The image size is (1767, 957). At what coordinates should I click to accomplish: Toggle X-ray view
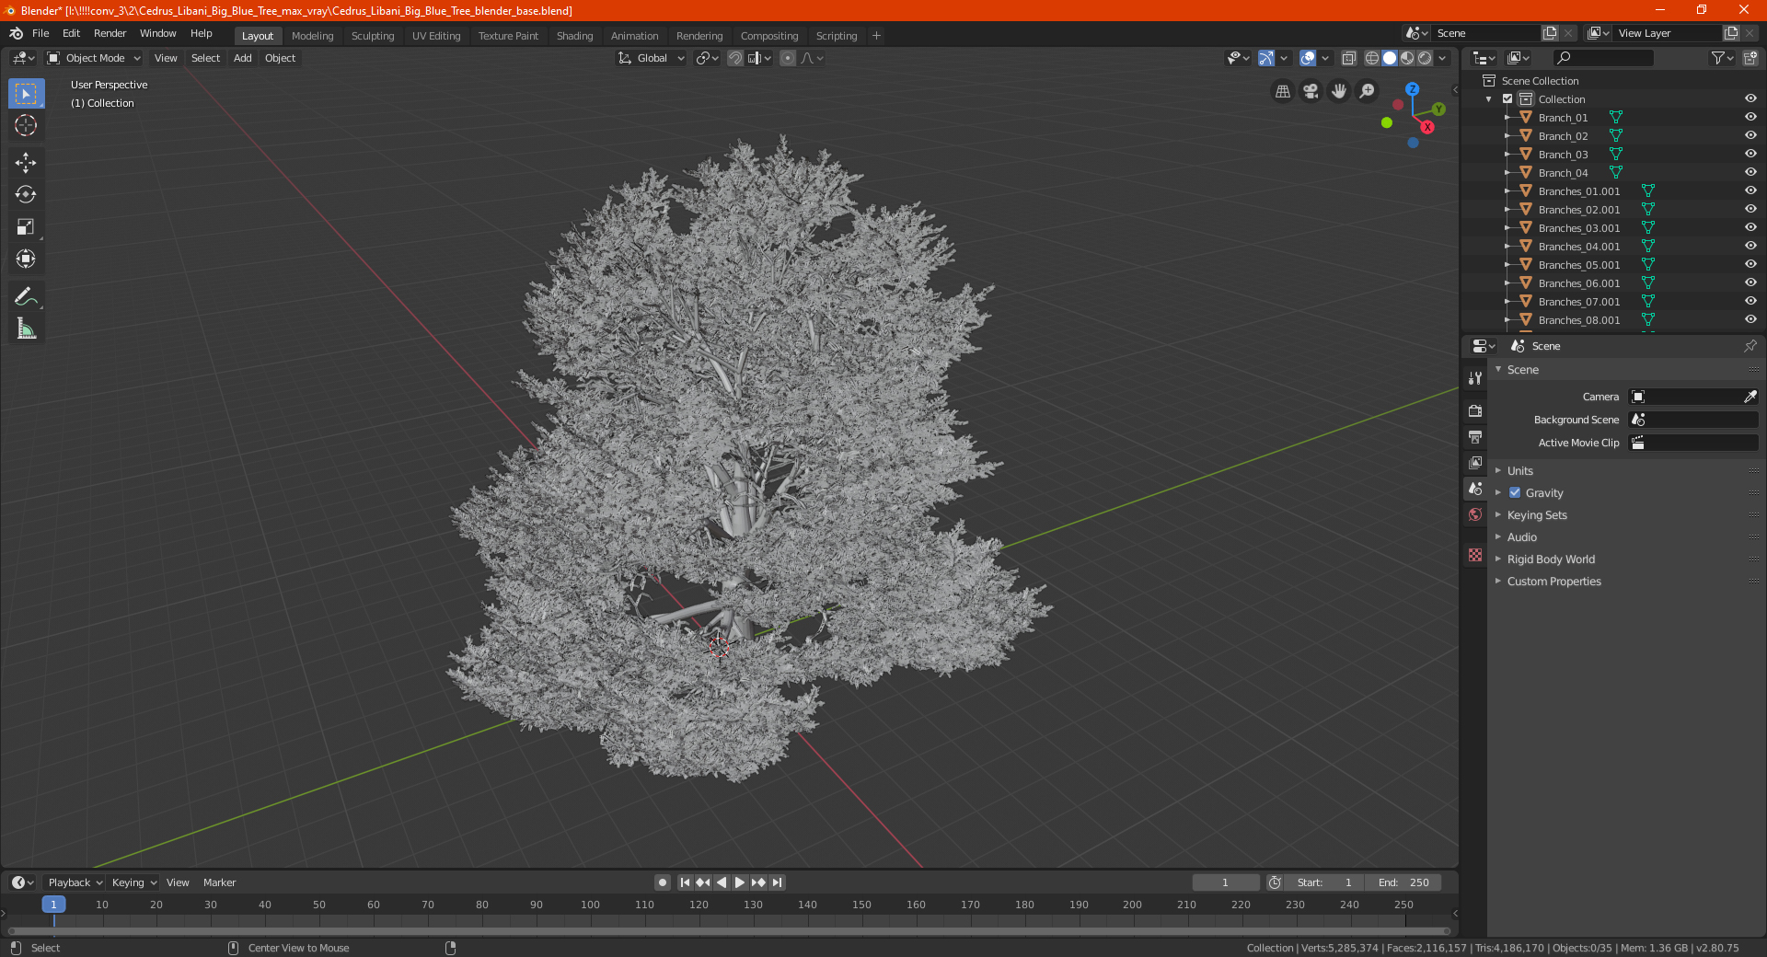1348,58
